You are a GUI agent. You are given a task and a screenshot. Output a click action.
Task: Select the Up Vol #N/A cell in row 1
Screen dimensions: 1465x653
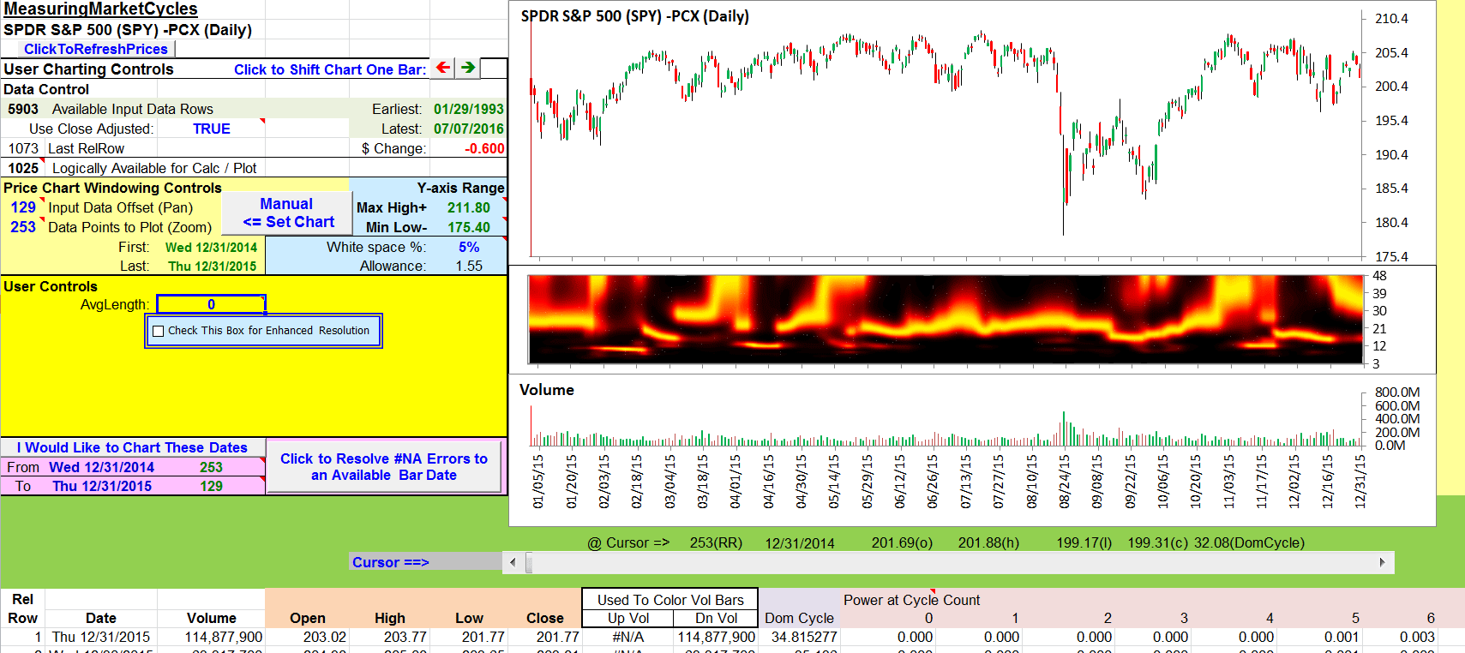click(628, 637)
